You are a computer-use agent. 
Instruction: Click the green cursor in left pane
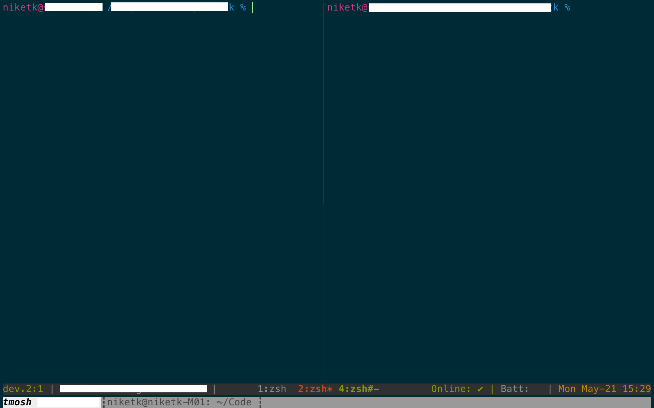[x=252, y=7]
